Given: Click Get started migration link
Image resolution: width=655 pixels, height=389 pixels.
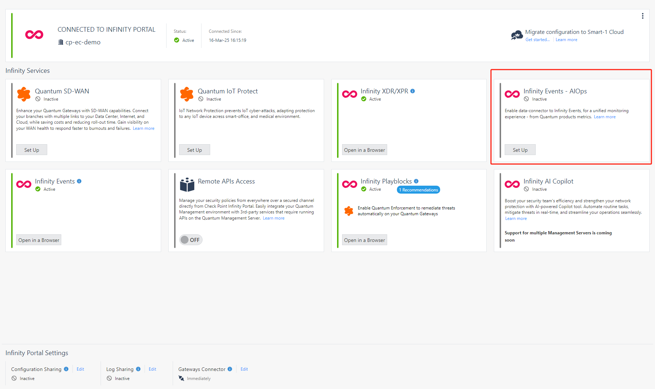Looking at the screenshot, I should pos(537,40).
